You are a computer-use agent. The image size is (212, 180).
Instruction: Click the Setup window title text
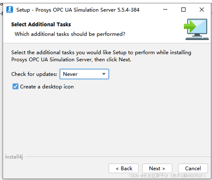(78, 10)
